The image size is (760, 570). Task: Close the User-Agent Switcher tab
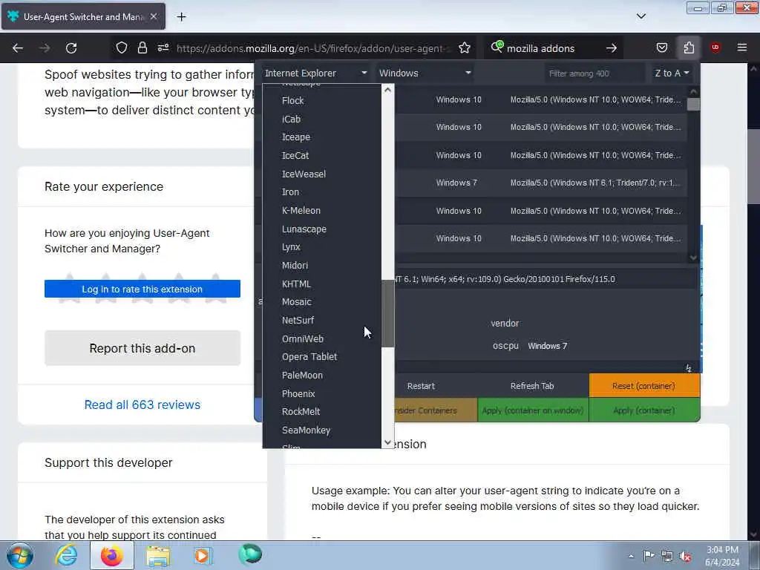pos(153,16)
